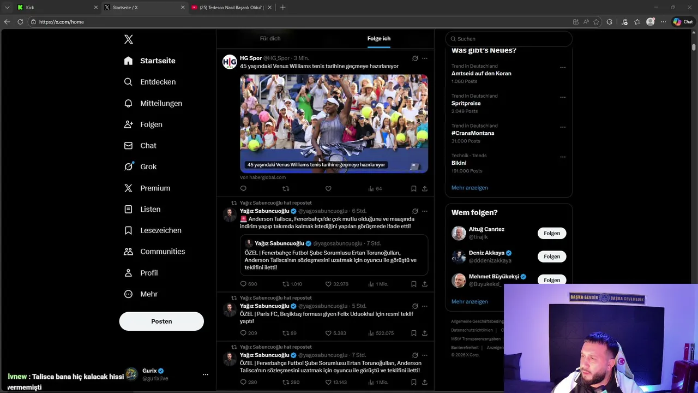
Task: Go to Folgen in sidebar
Action: coord(143,124)
